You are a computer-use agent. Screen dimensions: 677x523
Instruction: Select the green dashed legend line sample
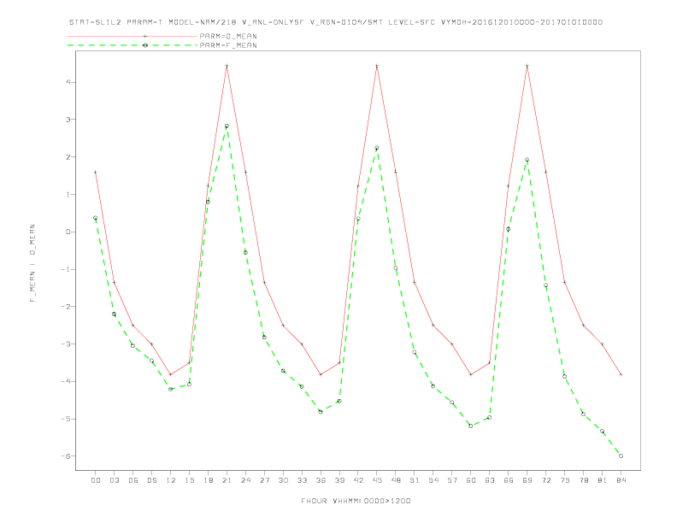(132, 45)
